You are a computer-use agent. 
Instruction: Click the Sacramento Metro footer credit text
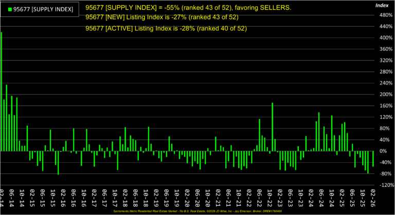click(197, 211)
